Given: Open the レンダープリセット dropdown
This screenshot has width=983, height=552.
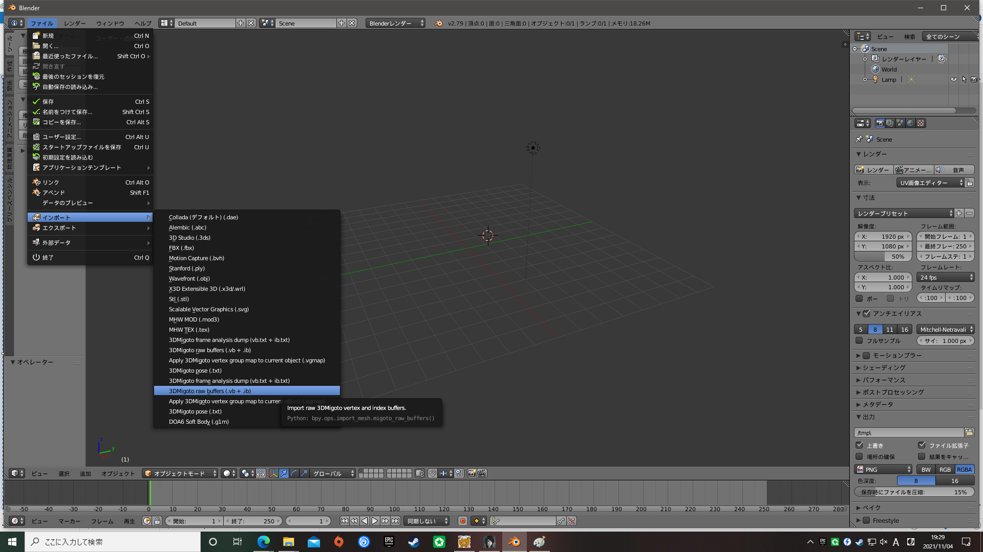Looking at the screenshot, I should [904, 213].
